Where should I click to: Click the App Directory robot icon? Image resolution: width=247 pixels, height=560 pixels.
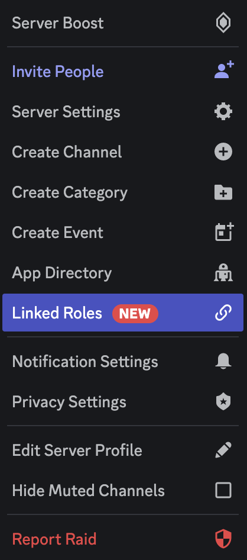click(x=223, y=273)
